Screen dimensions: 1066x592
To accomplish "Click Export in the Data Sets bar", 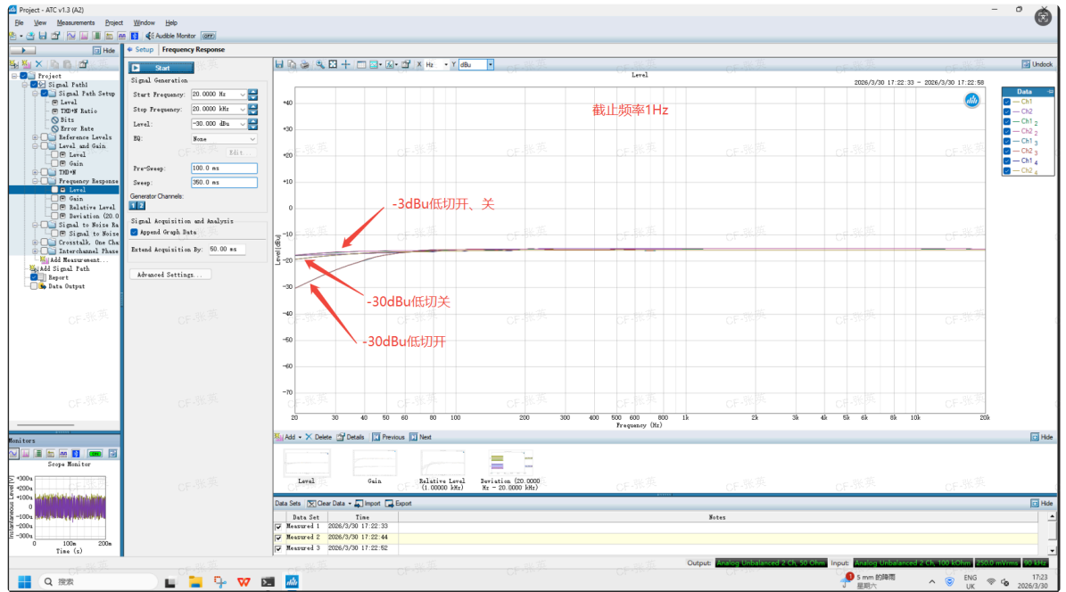I will click(399, 504).
